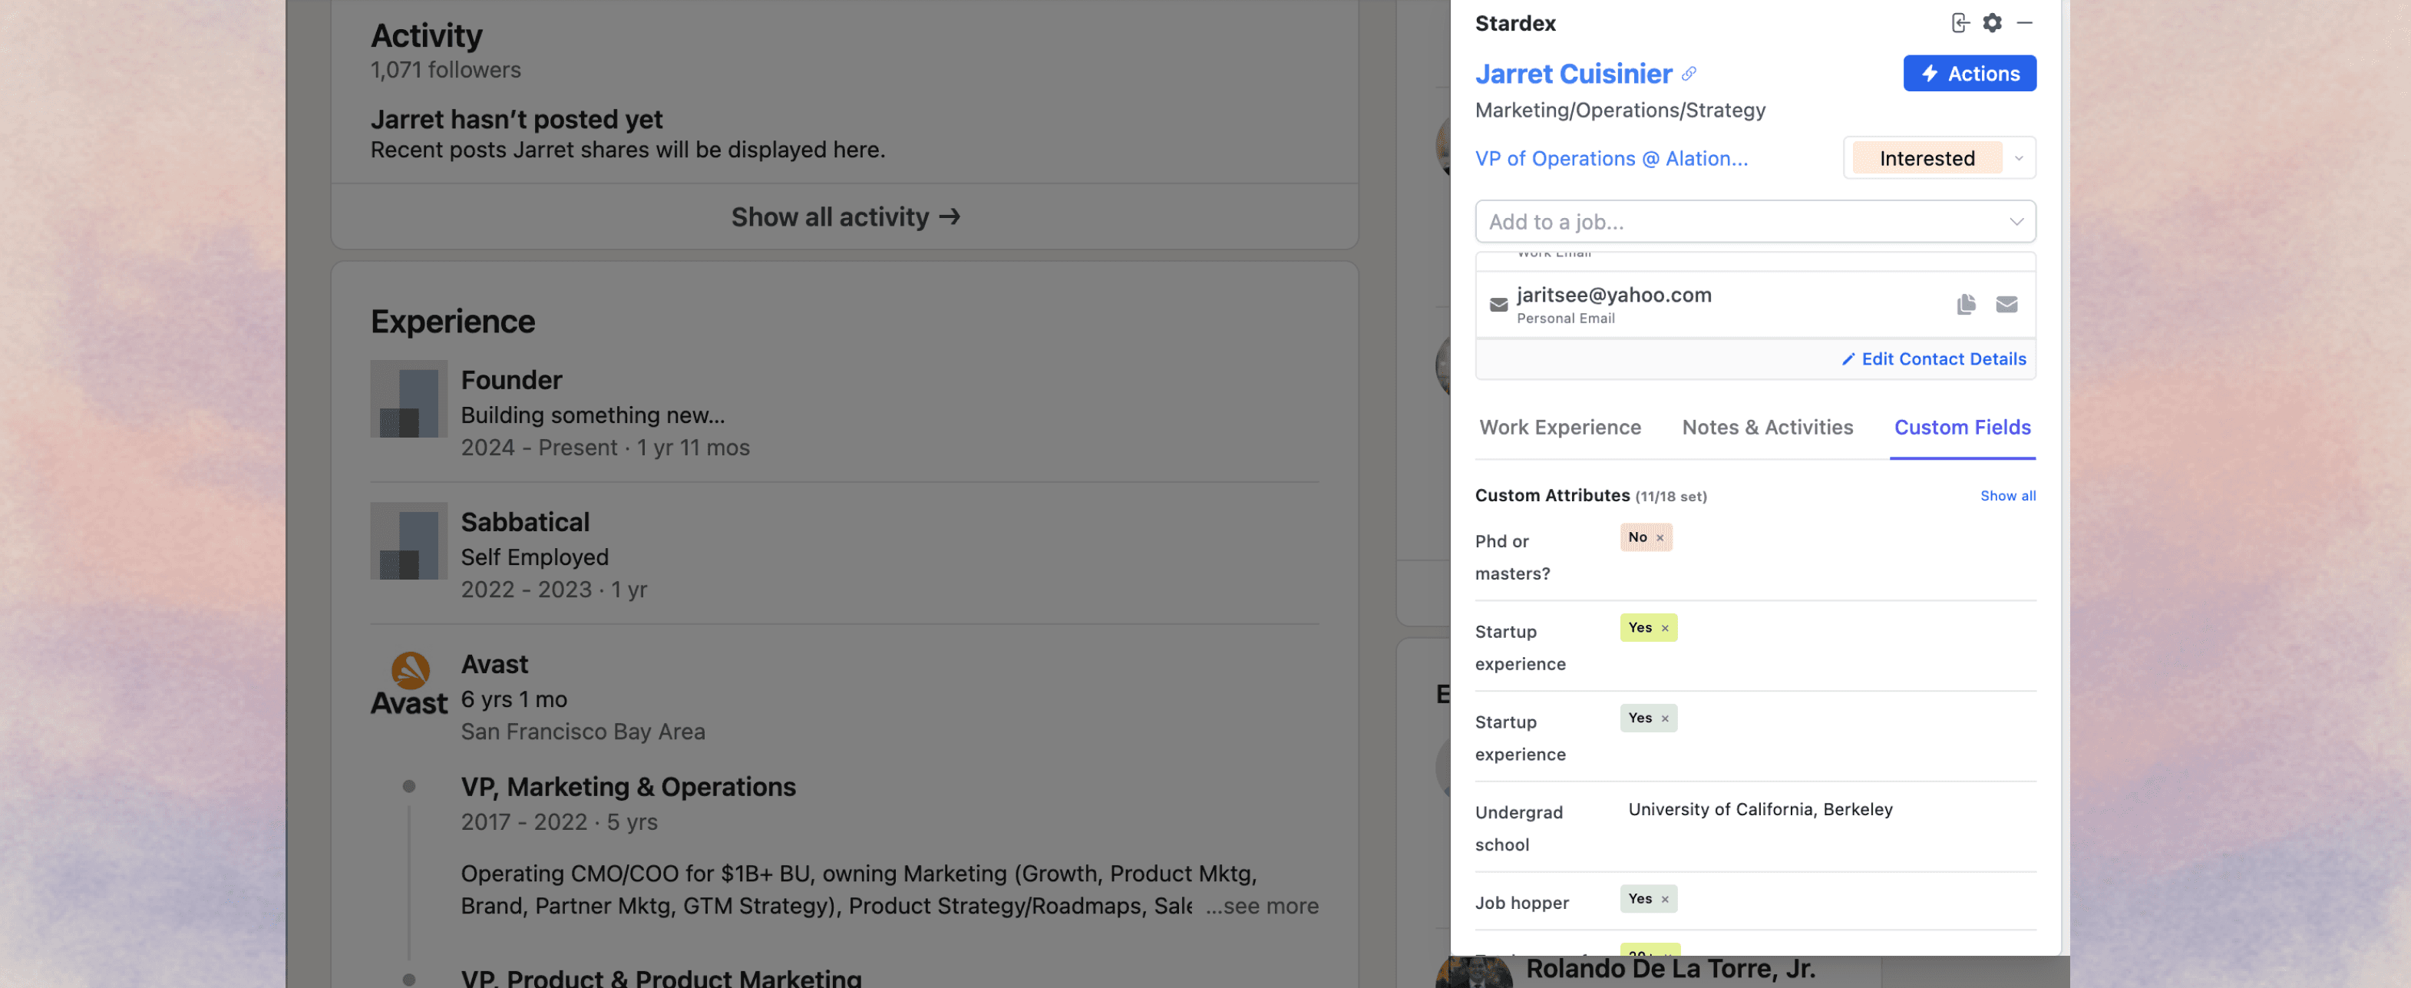Minimize the Stardex panel with dash icon
Image resolution: width=2411 pixels, height=988 pixels.
click(2024, 22)
